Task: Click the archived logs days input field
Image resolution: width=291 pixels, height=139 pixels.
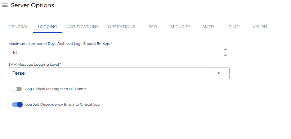Action: click(x=115, y=52)
